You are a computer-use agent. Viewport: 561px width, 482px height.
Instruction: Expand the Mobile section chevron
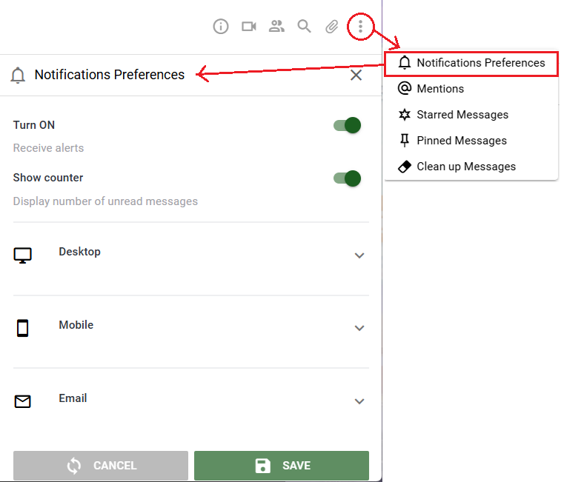pos(359,328)
